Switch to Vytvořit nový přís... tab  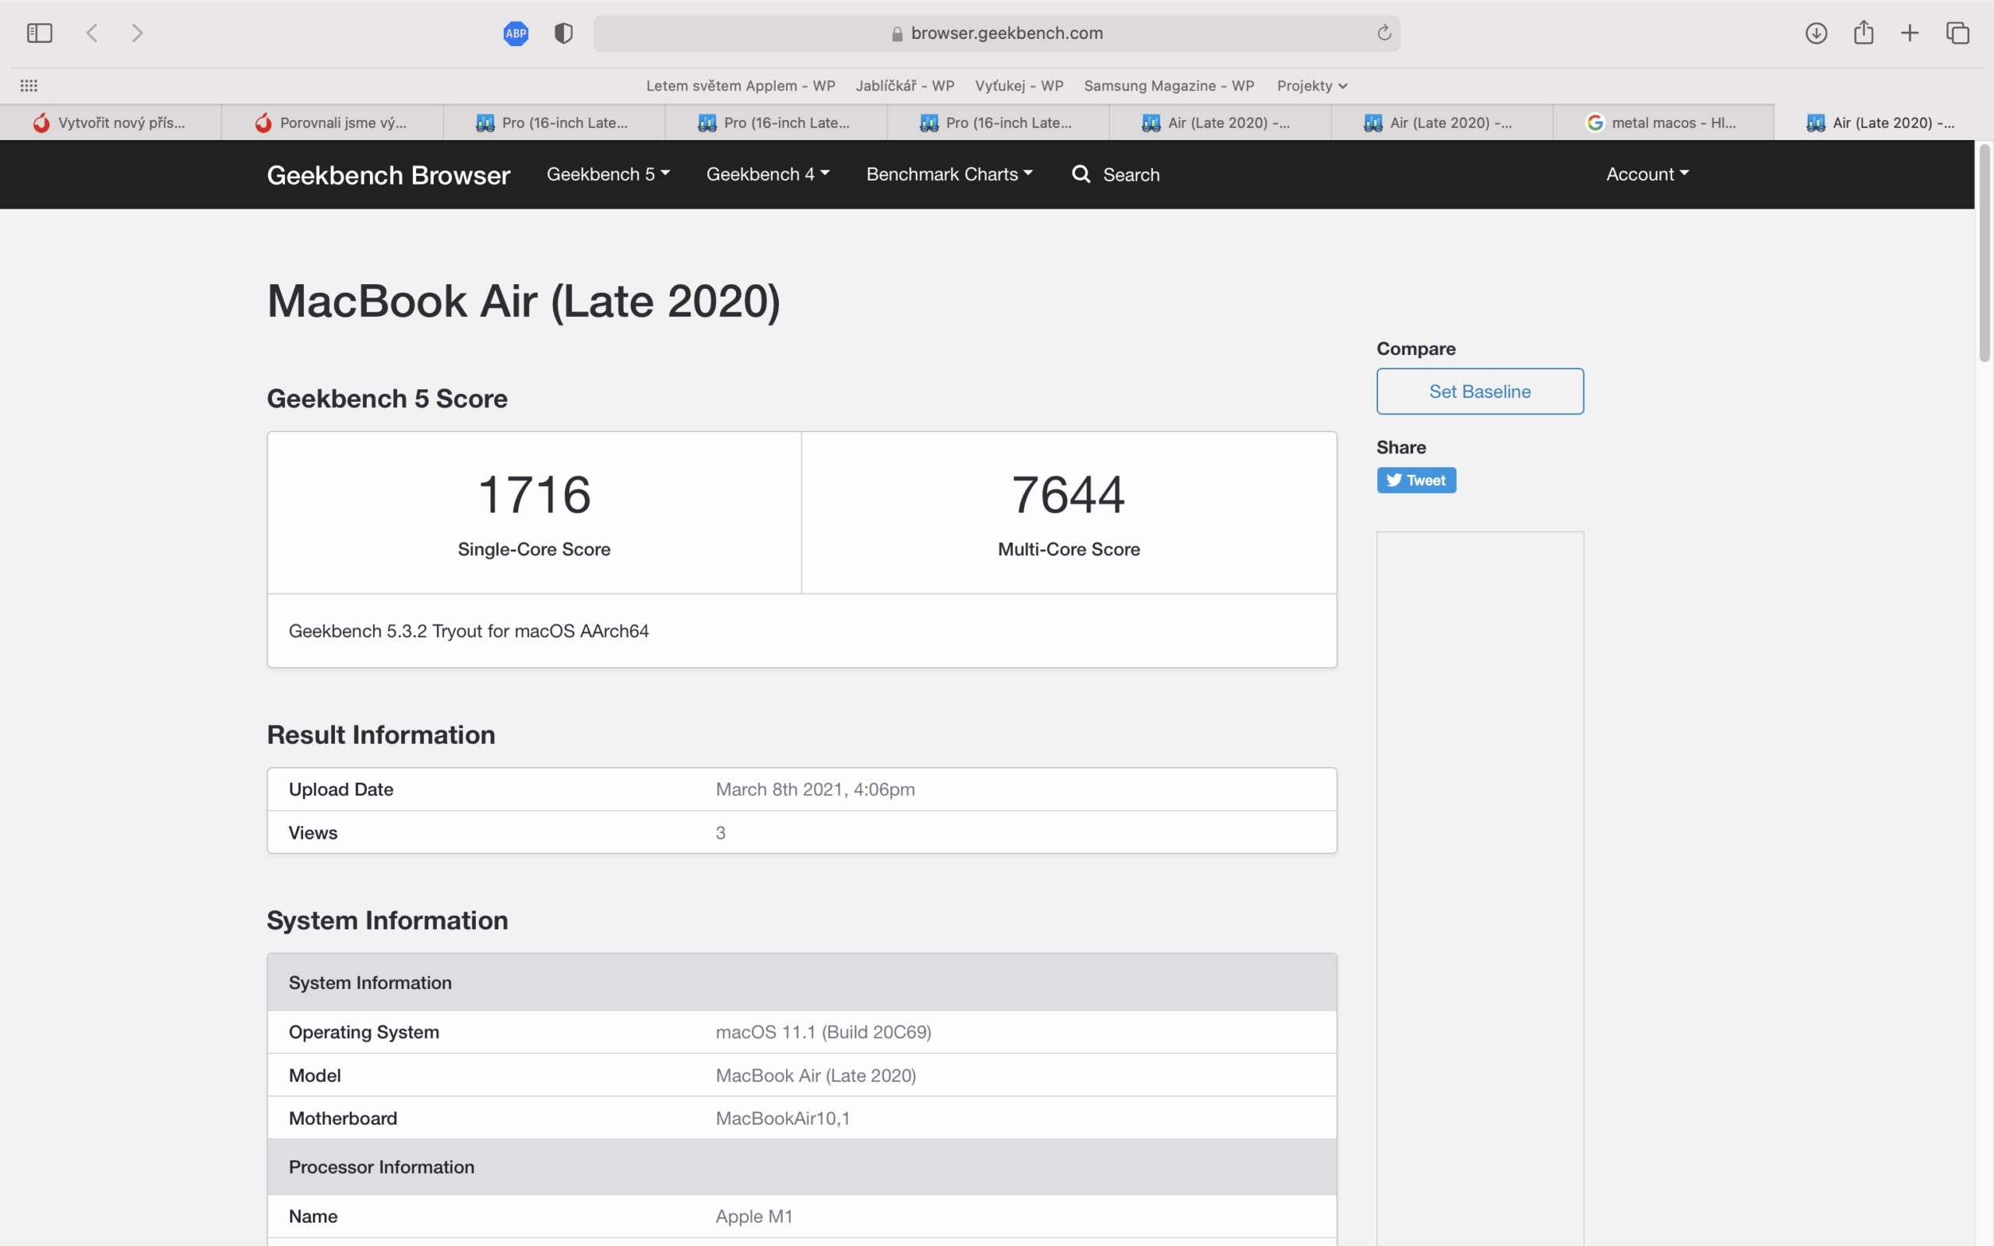tap(111, 123)
